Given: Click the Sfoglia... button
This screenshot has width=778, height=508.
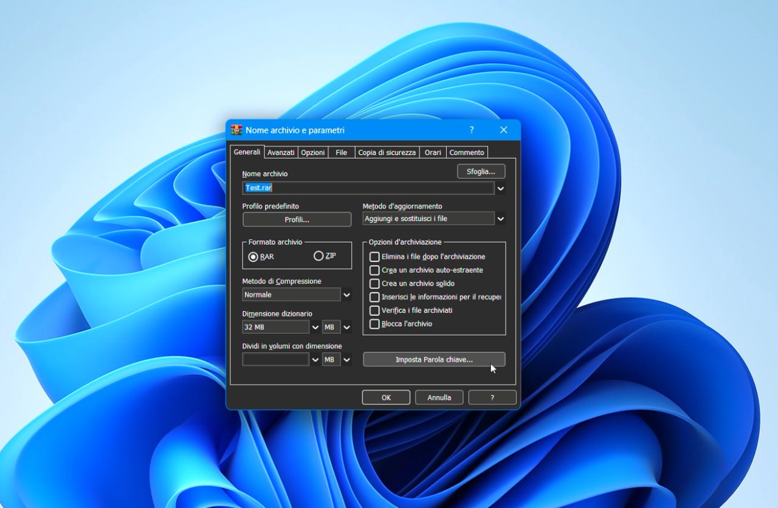Looking at the screenshot, I should click(481, 171).
